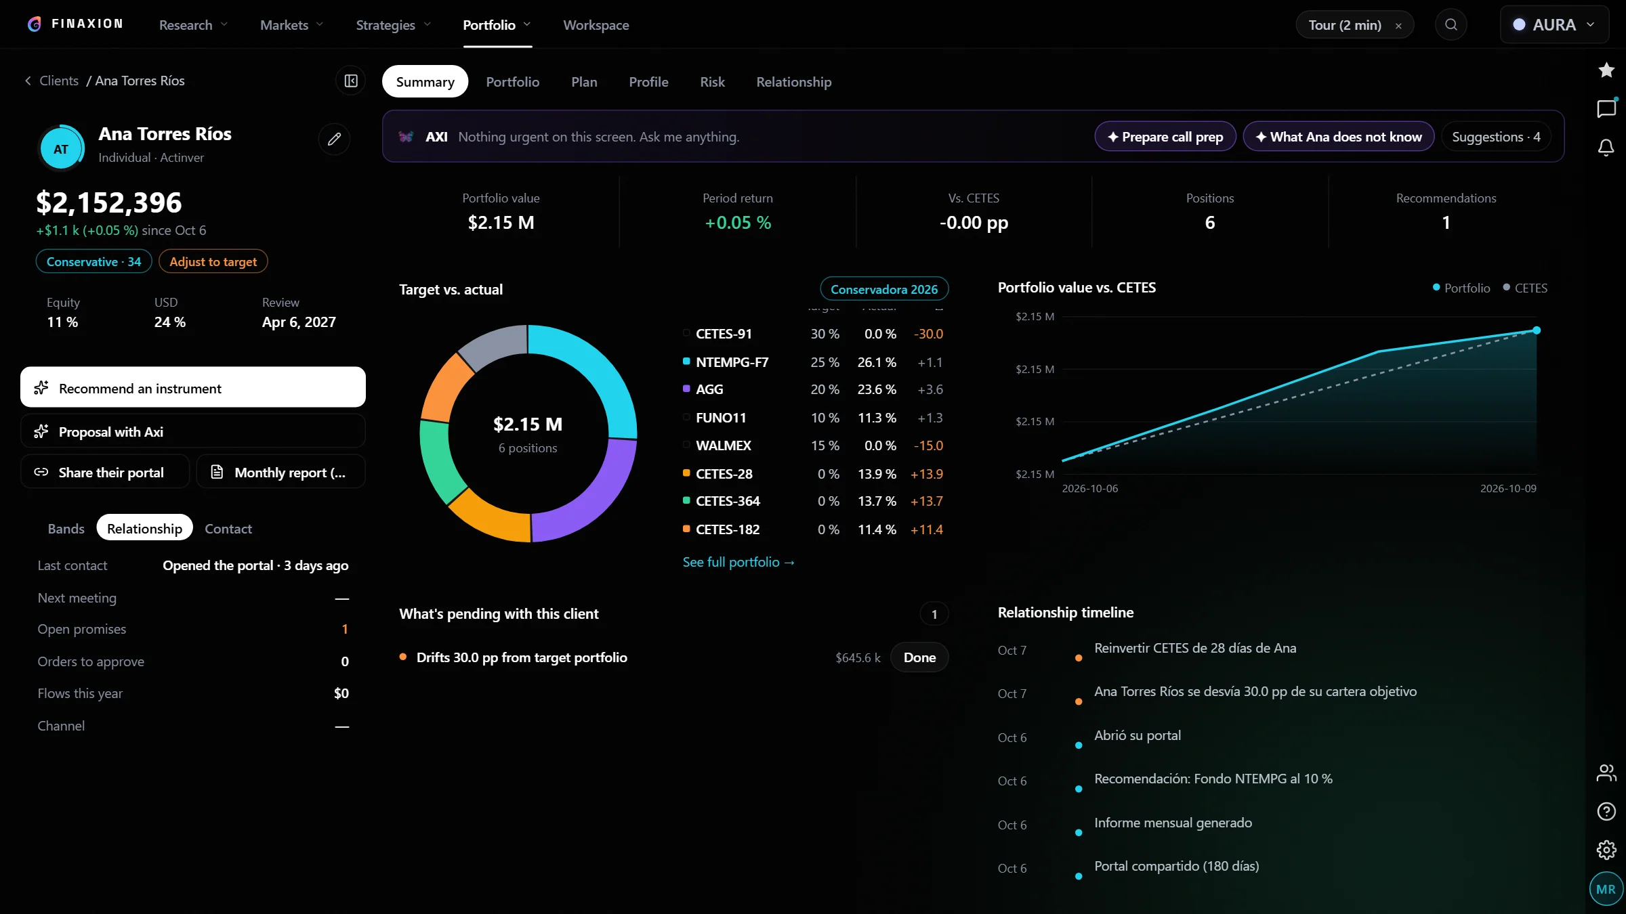
Task: Open the people/team icon in right rail
Action: pyautogui.click(x=1606, y=772)
